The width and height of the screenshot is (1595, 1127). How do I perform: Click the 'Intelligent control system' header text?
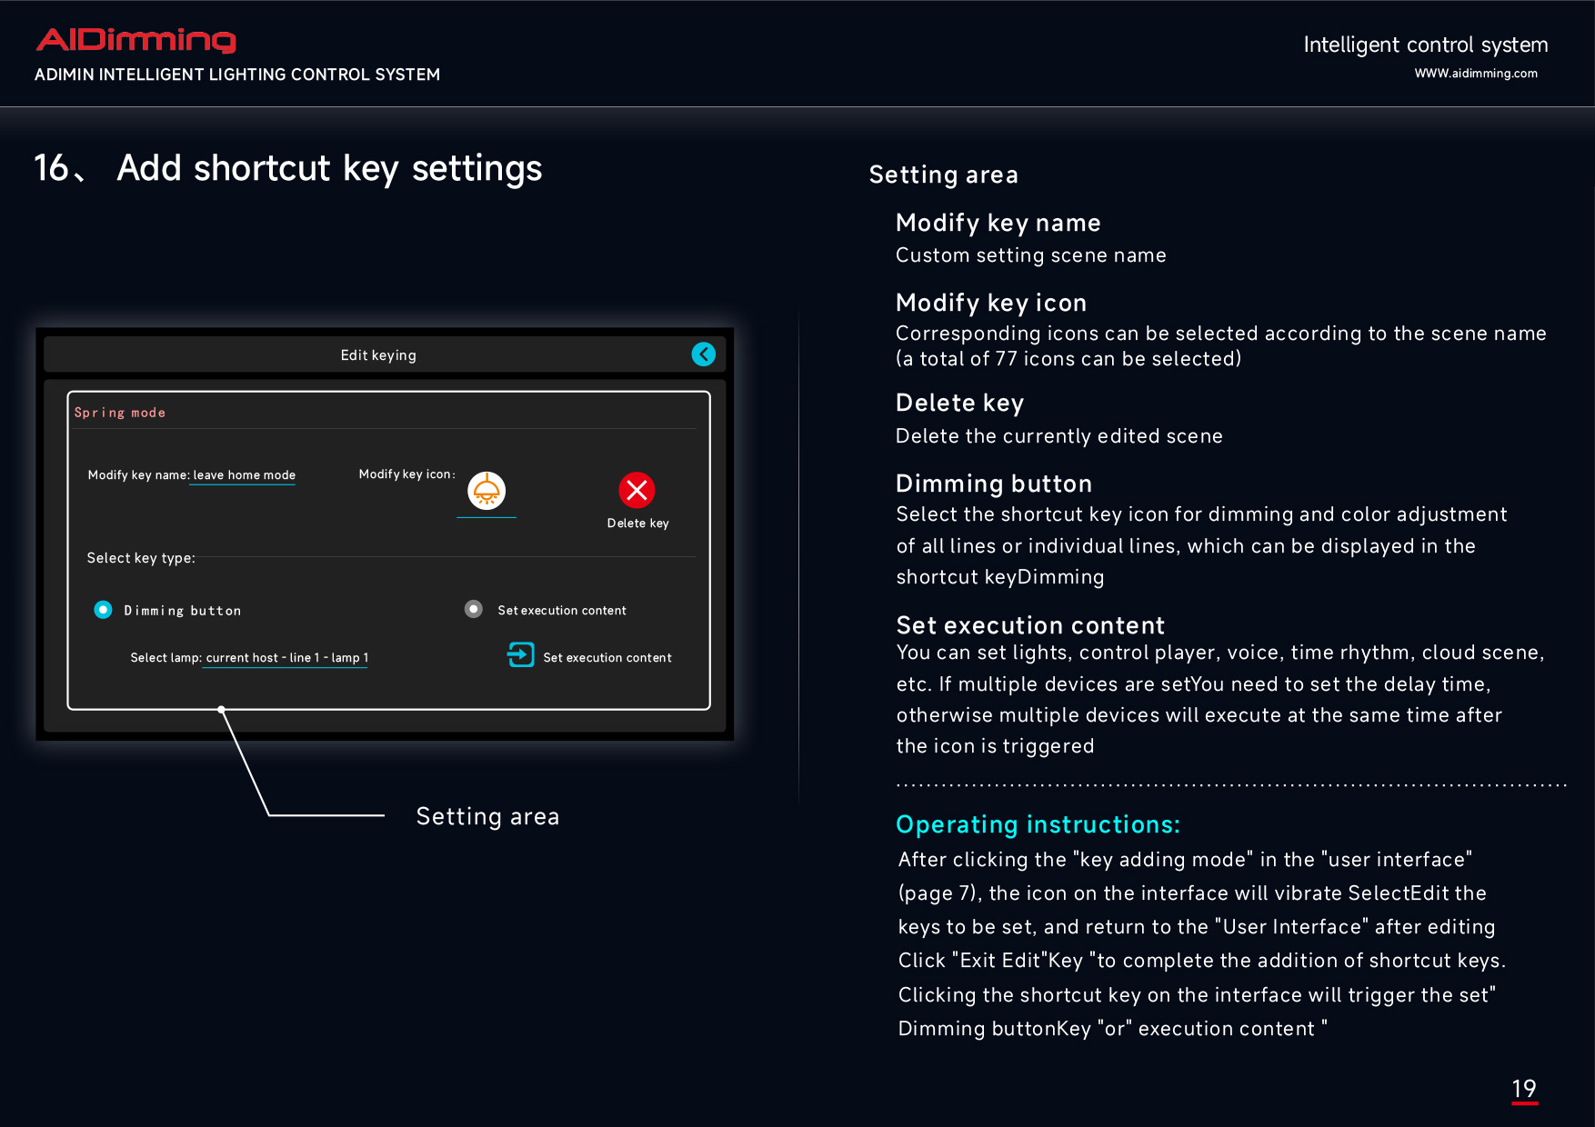click(x=1426, y=45)
